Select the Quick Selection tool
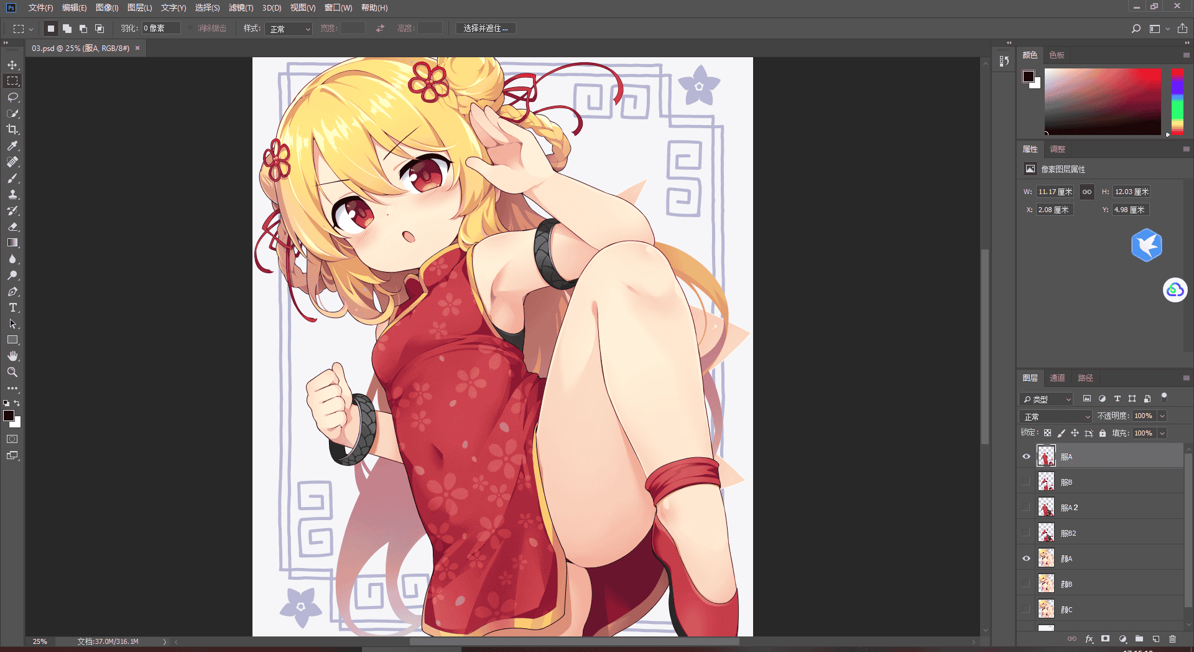The image size is (1194, 652). (12, 113)
